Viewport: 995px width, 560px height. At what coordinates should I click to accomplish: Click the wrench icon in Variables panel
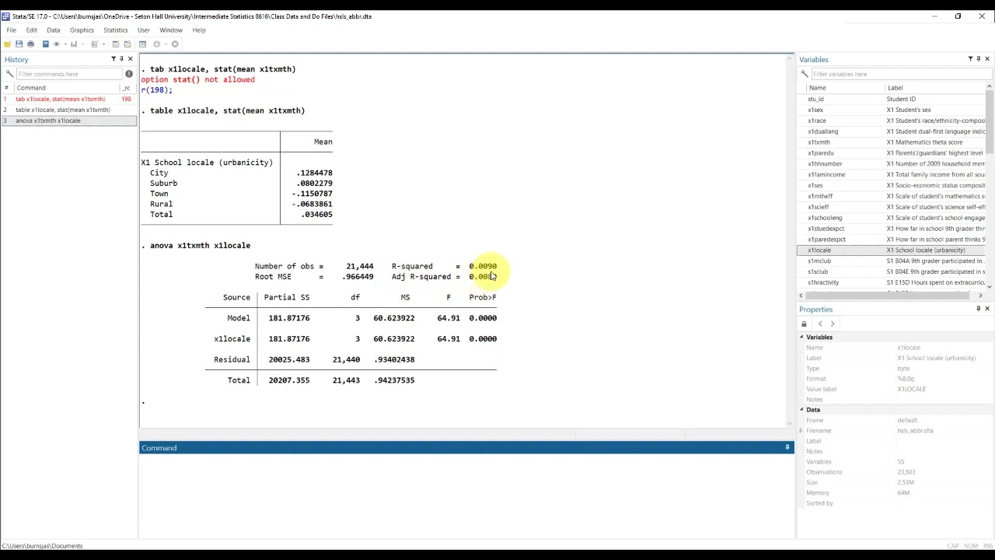805,74
